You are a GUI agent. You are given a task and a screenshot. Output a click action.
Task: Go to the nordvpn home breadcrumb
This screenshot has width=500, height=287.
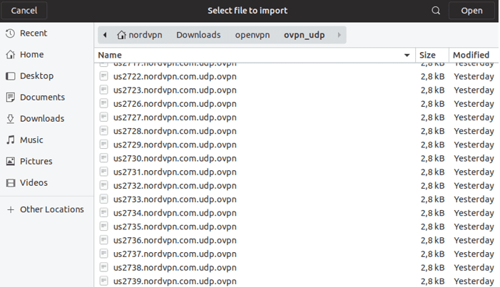[139, 35]
